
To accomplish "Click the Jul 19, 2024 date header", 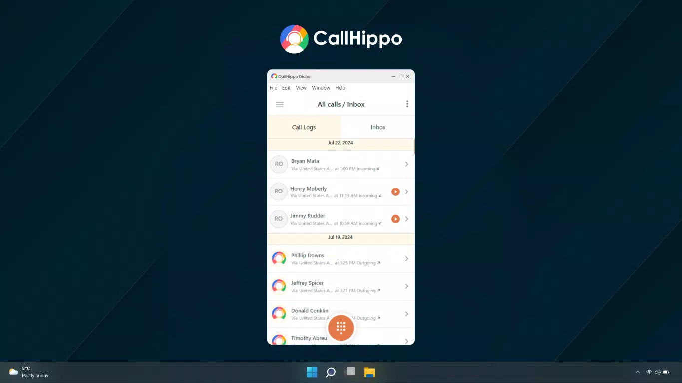I will 341,237.
